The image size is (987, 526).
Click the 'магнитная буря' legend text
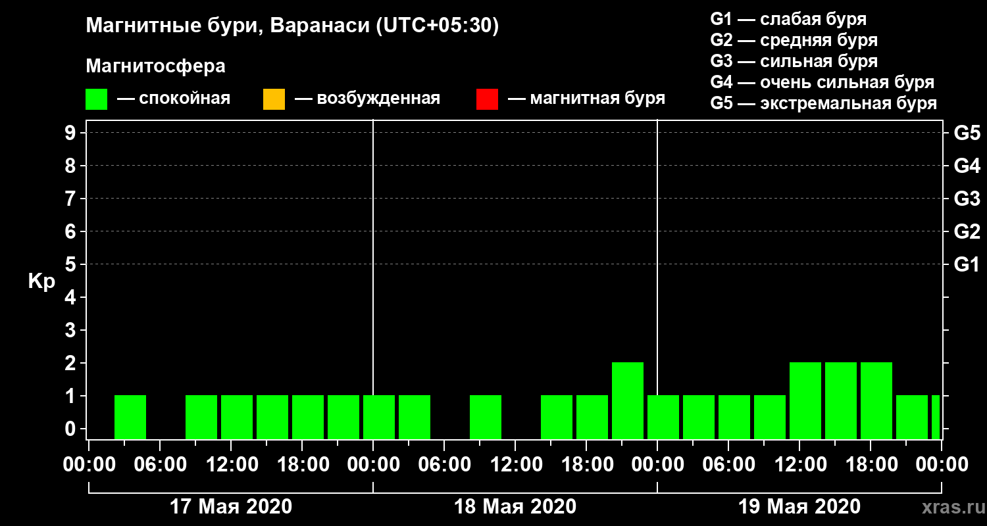(597, 99)
